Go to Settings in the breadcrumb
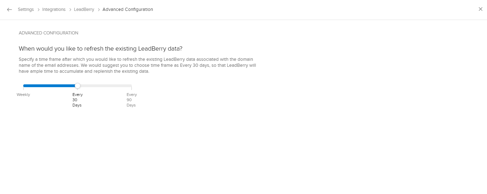 [26, 9]
